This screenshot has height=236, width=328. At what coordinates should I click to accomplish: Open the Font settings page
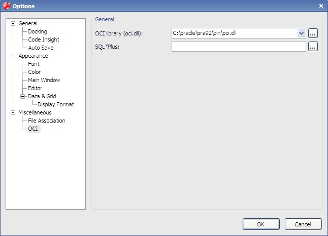click(34, 64)
